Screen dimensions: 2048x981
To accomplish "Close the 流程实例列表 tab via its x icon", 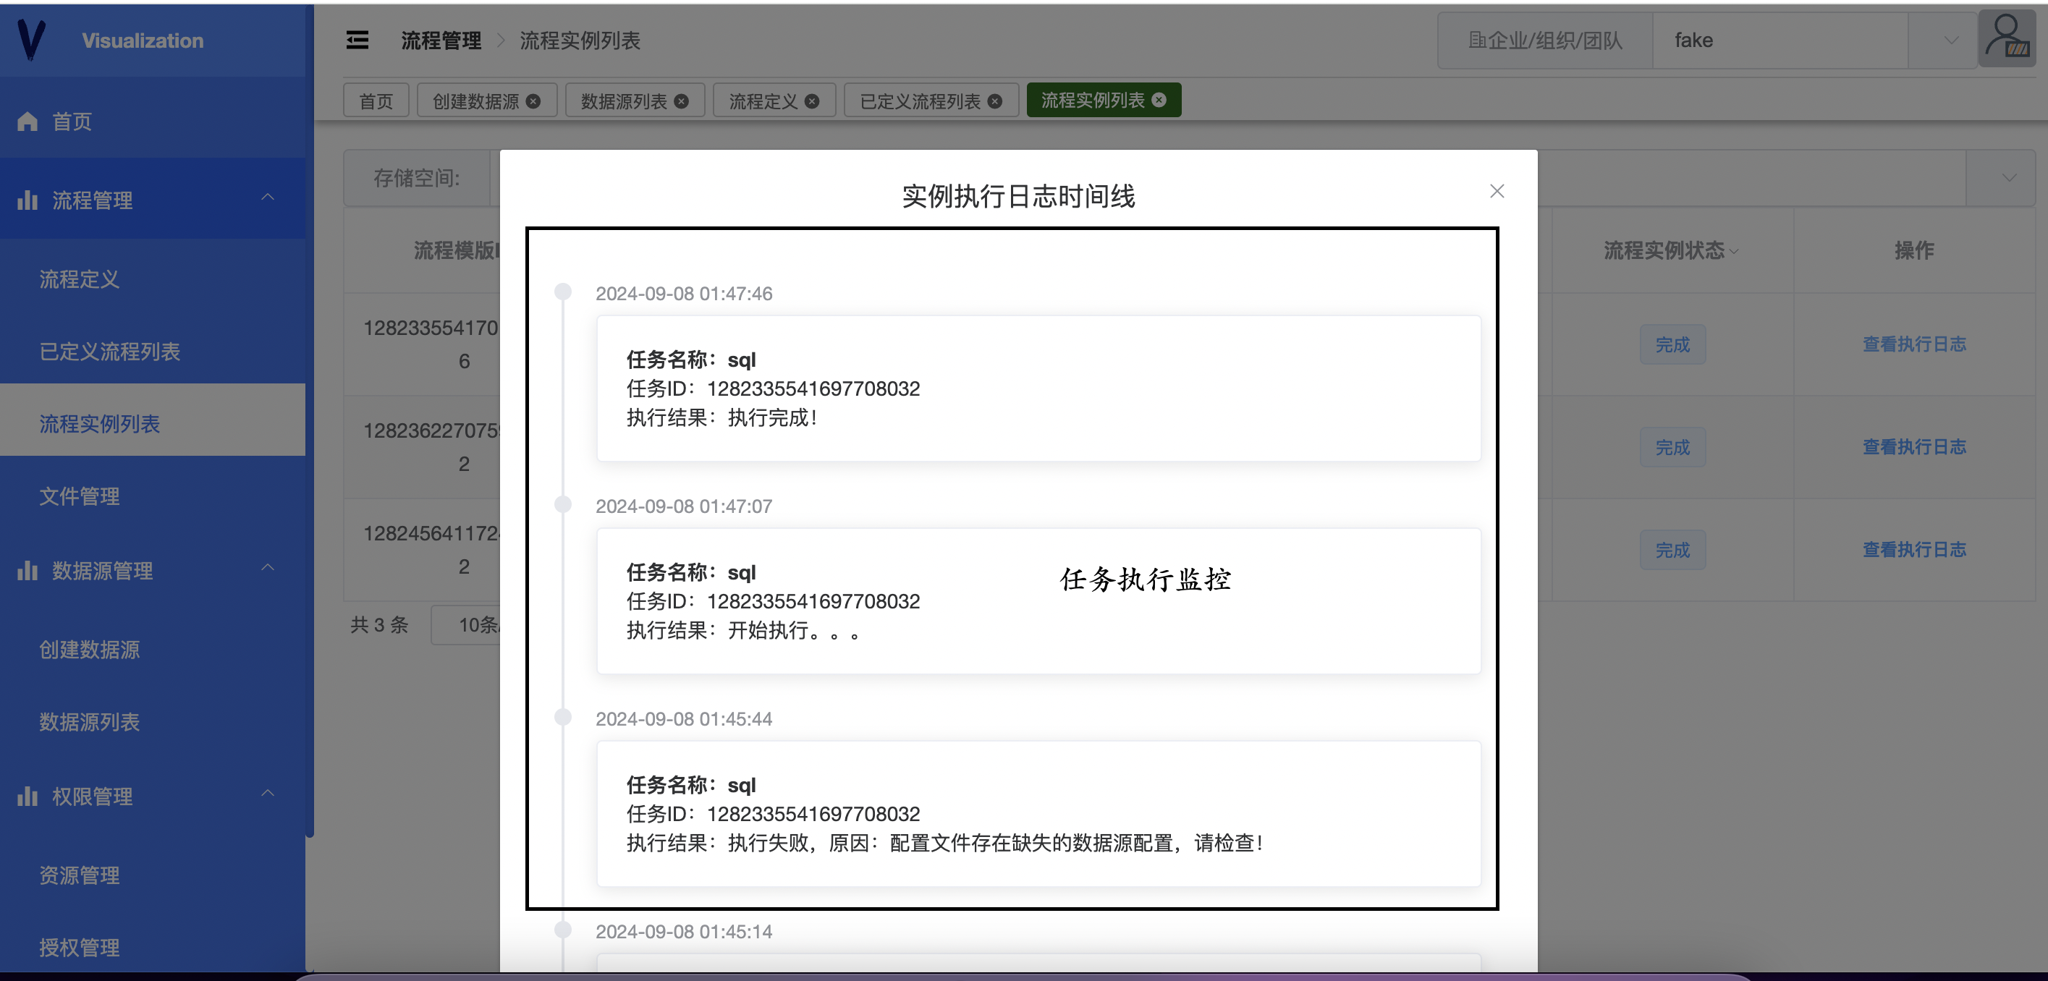I will tap(1159, 99).
